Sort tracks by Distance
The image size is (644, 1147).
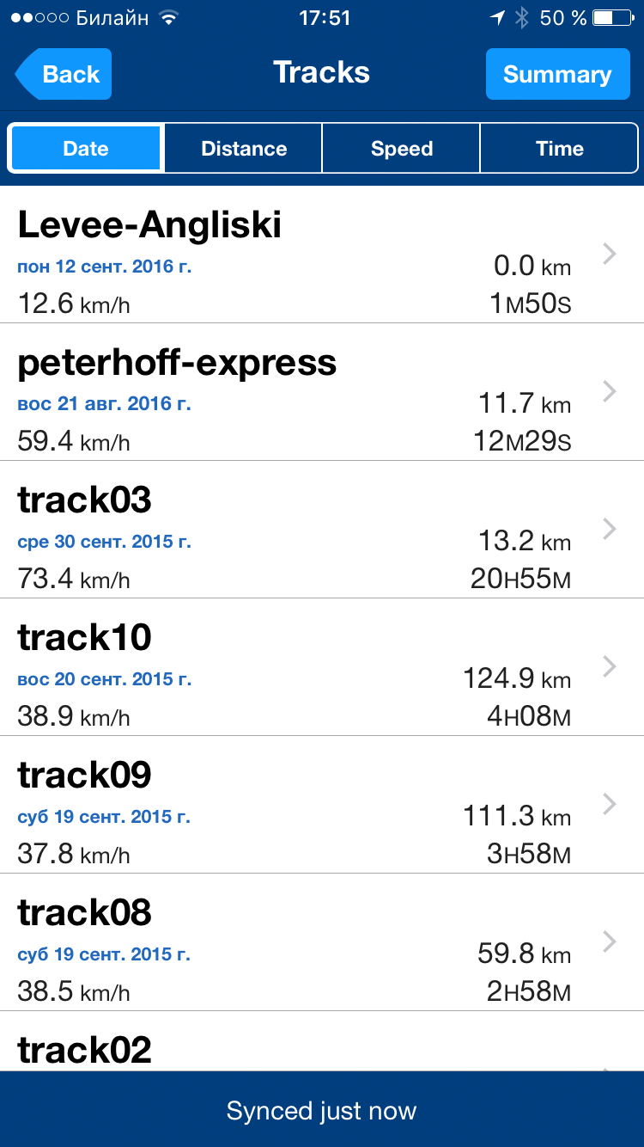[243, 149]
